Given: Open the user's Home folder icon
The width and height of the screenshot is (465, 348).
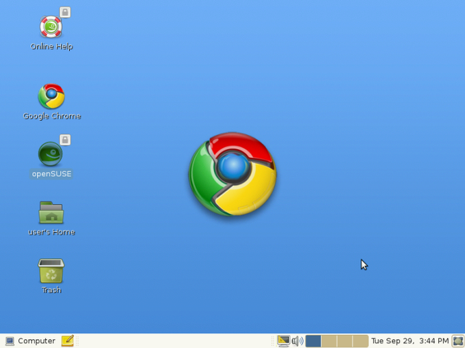Looking at the screenshot, I should [51, 212].
